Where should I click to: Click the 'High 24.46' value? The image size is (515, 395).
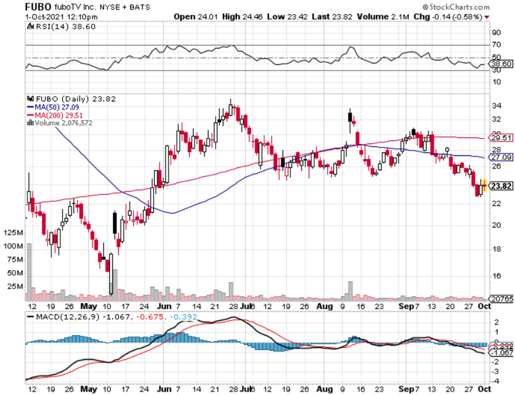click(x=243, y=17)
